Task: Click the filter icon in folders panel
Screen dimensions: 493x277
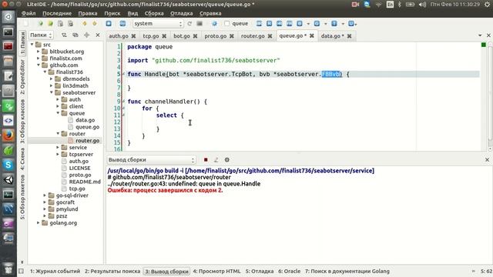Action: click(x=64, y=35)
